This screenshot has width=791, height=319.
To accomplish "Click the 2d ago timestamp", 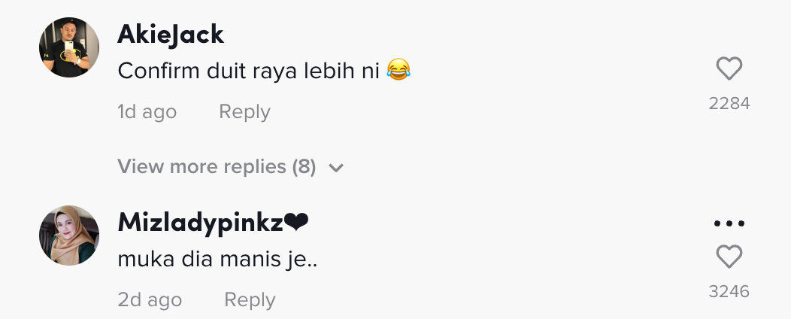I will (150, 300).
